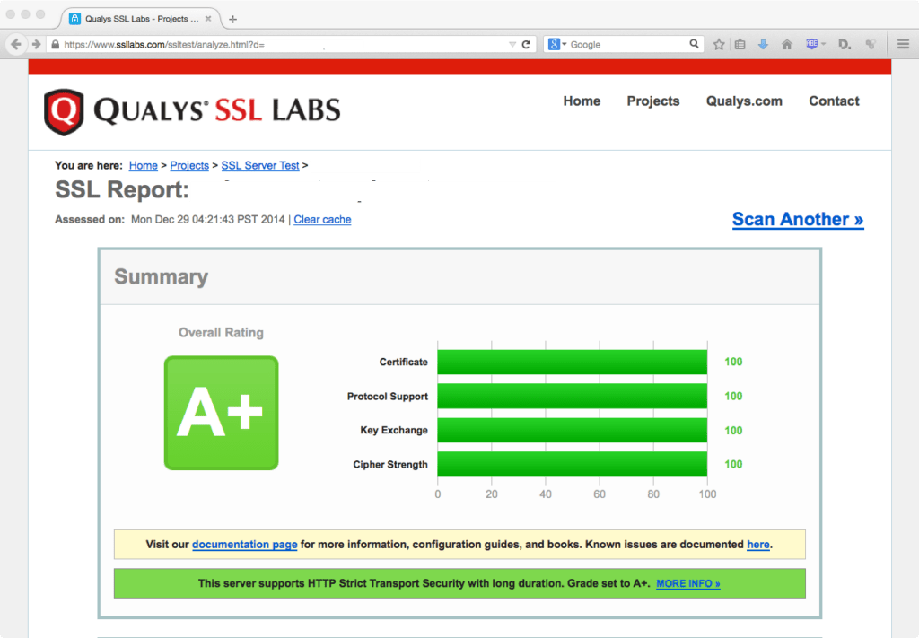
Task: Open the Firefox hamburger menu
Action: click(x=902, y=44)
